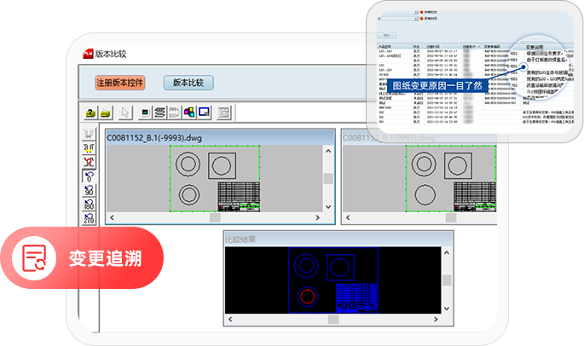Click the 变更追溯 red badge
The image size is (584, 346).
[81, 257]
